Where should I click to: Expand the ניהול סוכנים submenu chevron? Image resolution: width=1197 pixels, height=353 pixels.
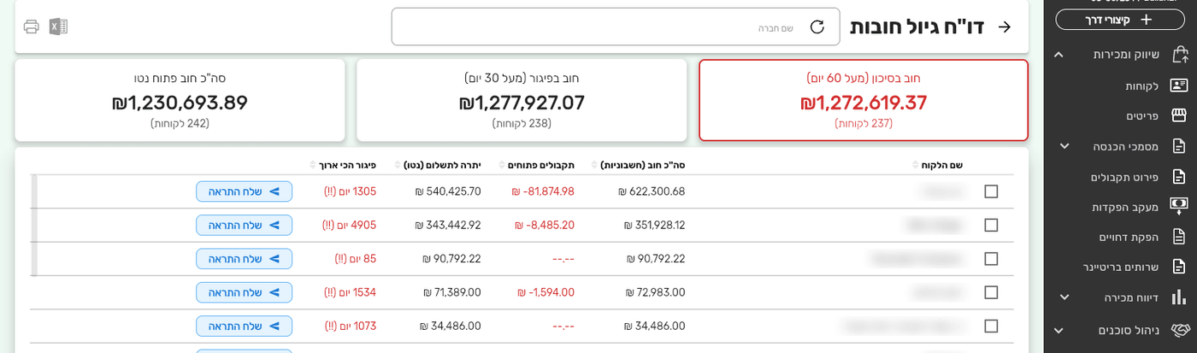coord(1058,330)
